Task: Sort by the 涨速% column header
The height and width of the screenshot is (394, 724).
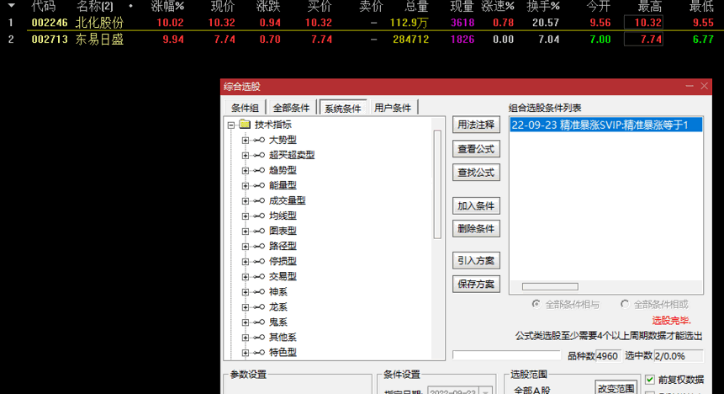Action: point(497,7)
